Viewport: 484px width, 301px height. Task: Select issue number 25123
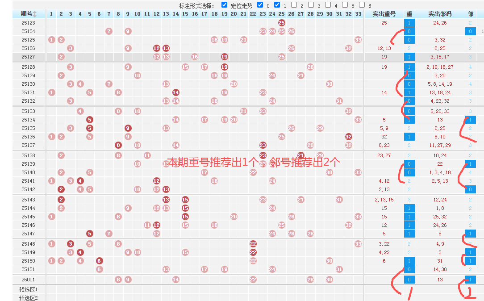point(29,23)
